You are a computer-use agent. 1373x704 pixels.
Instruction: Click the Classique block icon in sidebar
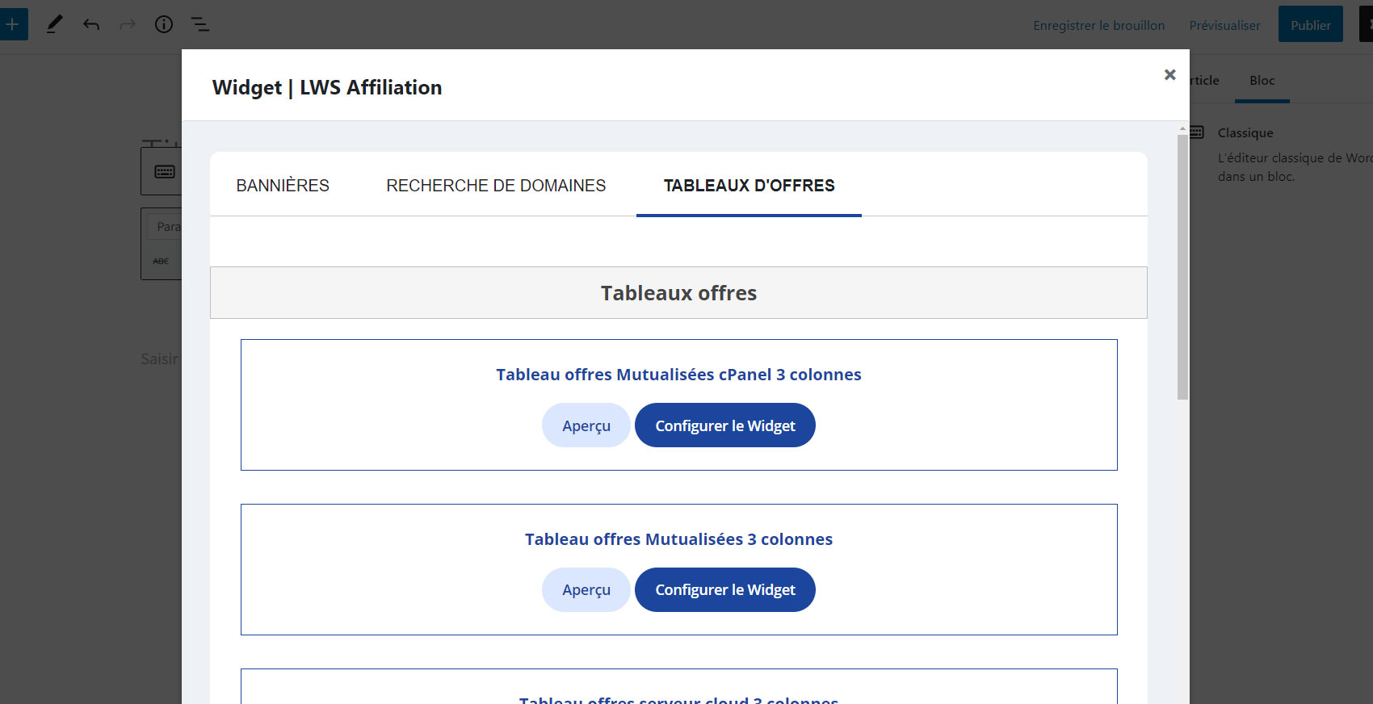(x=1197, y=132)
